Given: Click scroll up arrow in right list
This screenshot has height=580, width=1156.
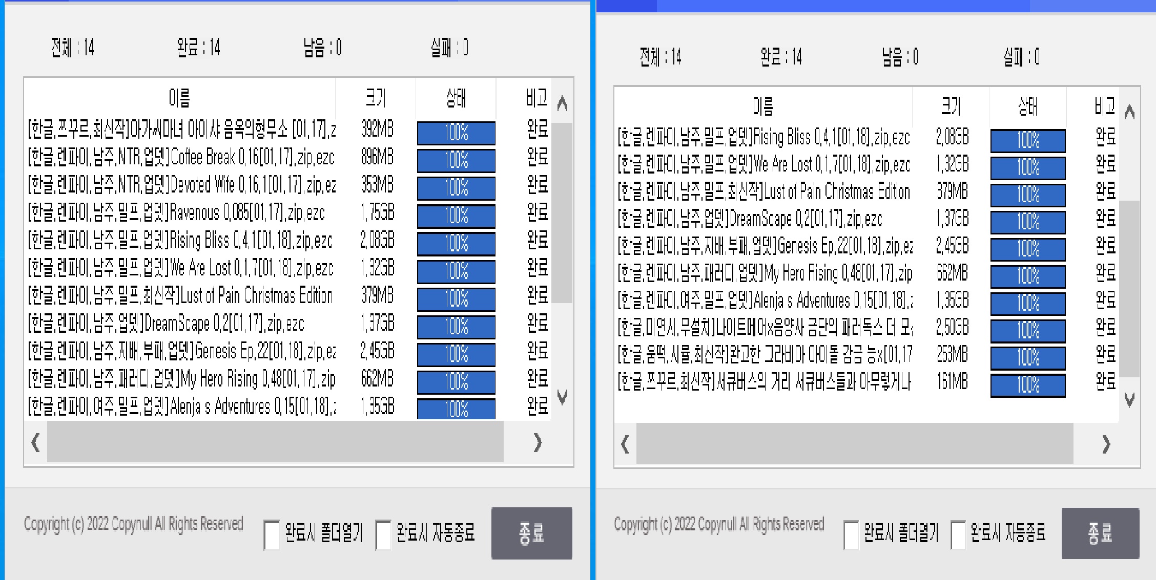Looking at the screenshot, I should tap(1129, 112).
